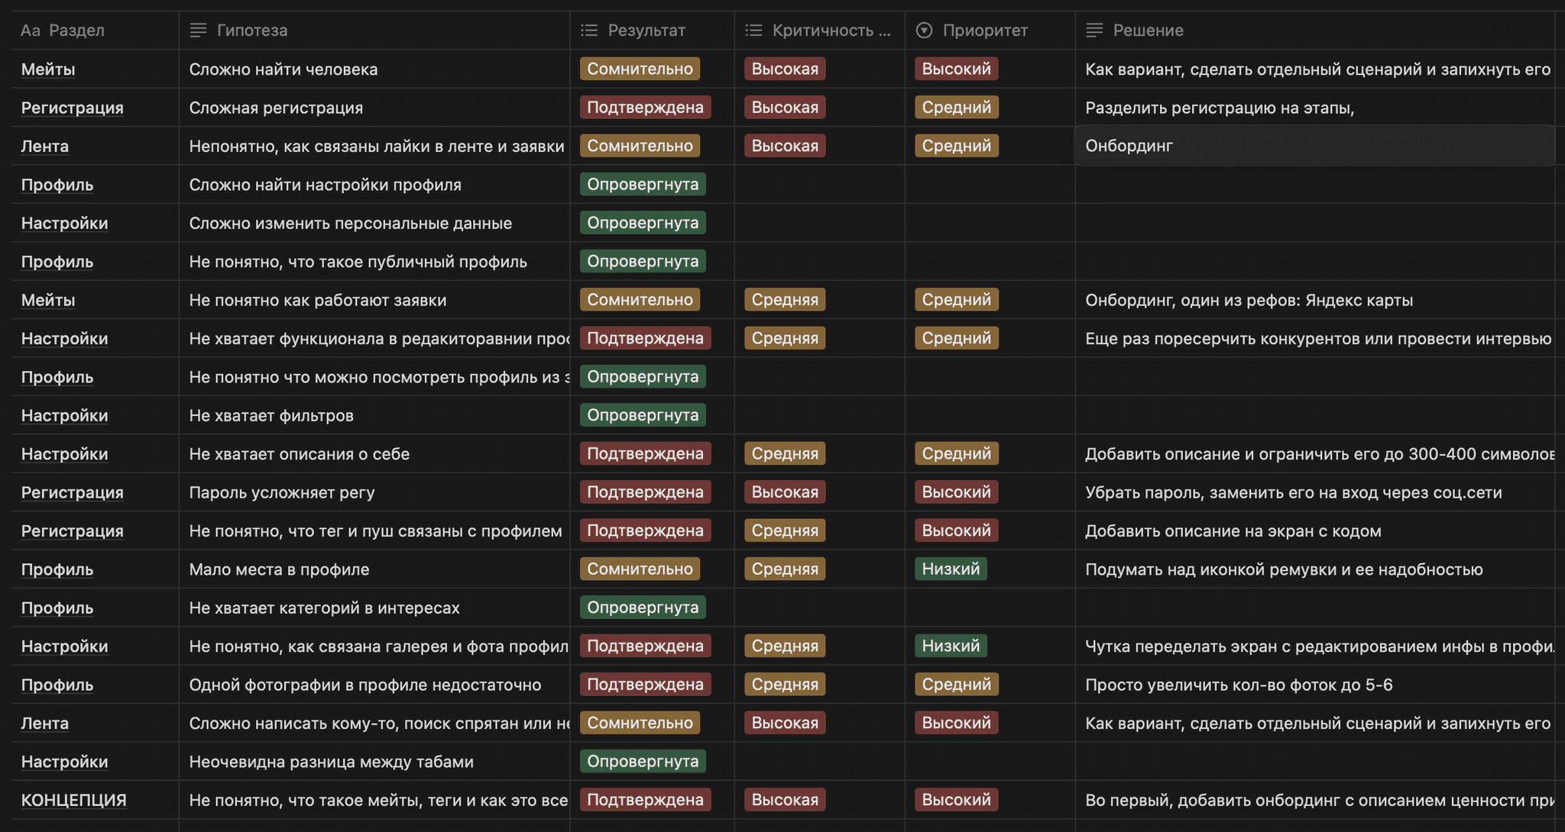Screen dimensions: 1565x832
Task: Click empty Приоритет cell in Неочевидна разница row
Action: pos(989,762)
